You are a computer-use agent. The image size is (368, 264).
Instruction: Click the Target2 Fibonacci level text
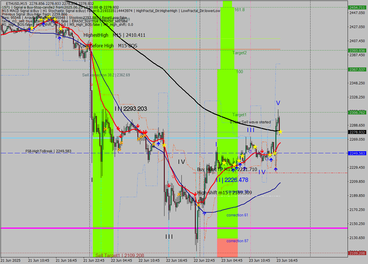[239, 53]
